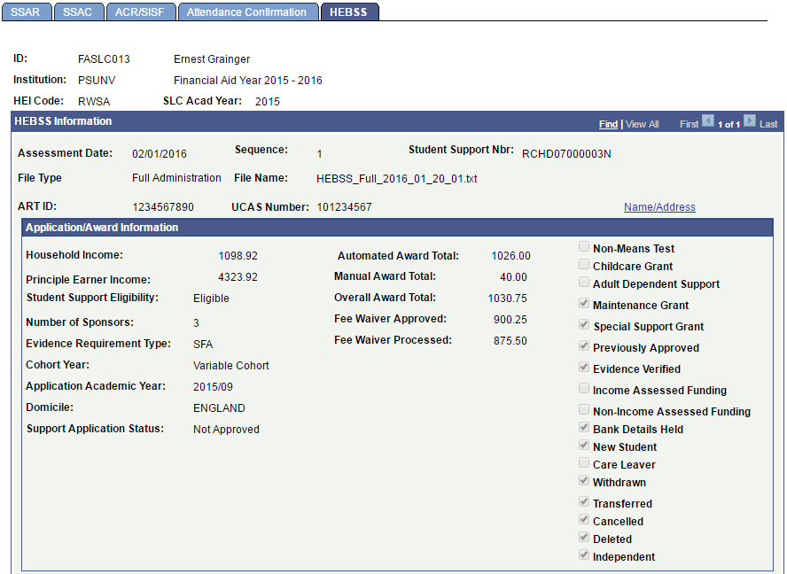Toggle Adult Dependent Support checkbox

584,282
